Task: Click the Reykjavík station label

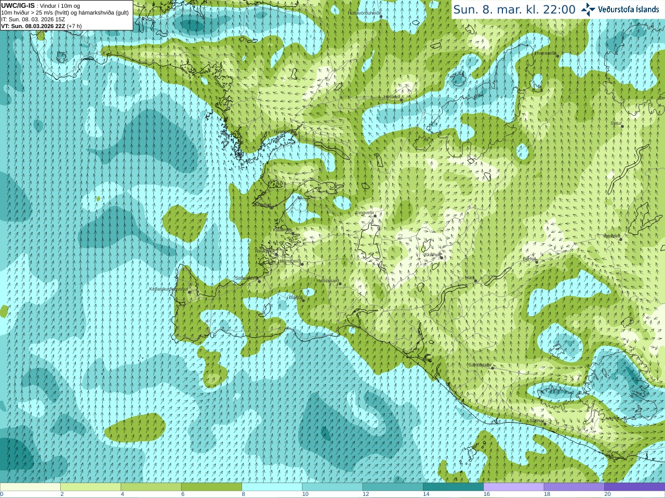Action: point(265,251)
